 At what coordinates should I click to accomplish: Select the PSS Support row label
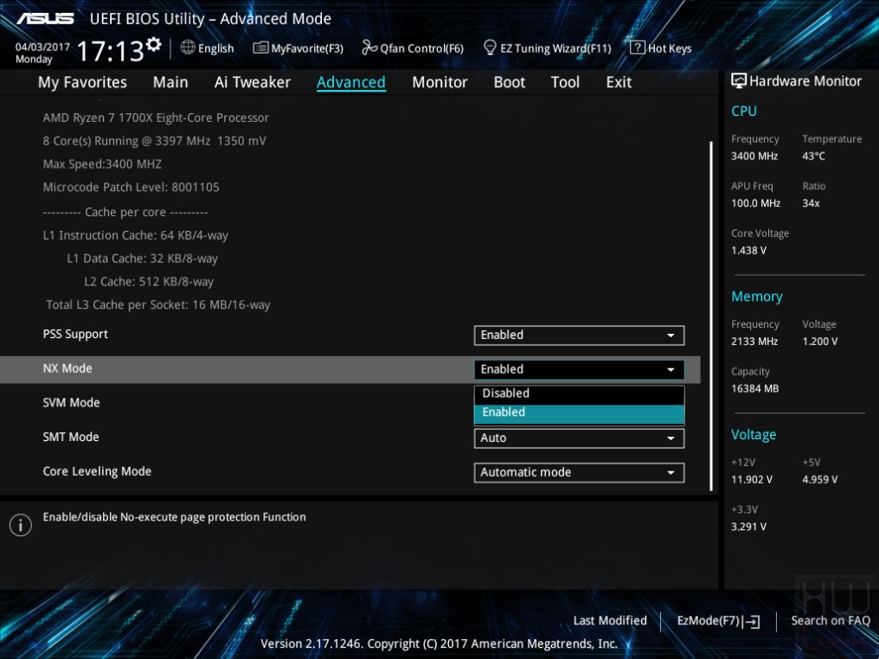(75, 334)
